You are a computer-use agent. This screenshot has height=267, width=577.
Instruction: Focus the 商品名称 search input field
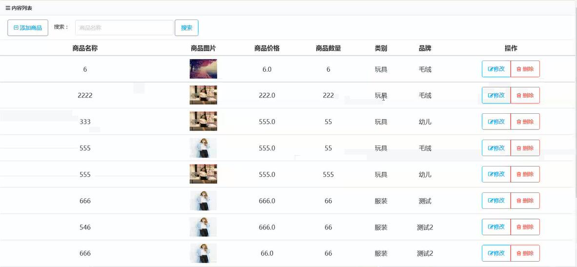[x=124, y=28]
